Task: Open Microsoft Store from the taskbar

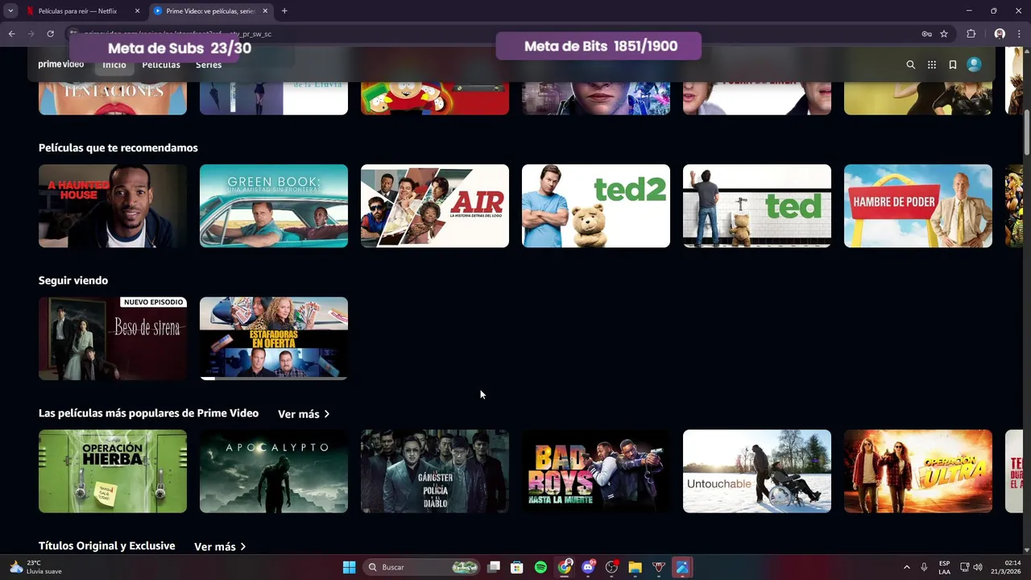Action: click(x=517, y=567)
